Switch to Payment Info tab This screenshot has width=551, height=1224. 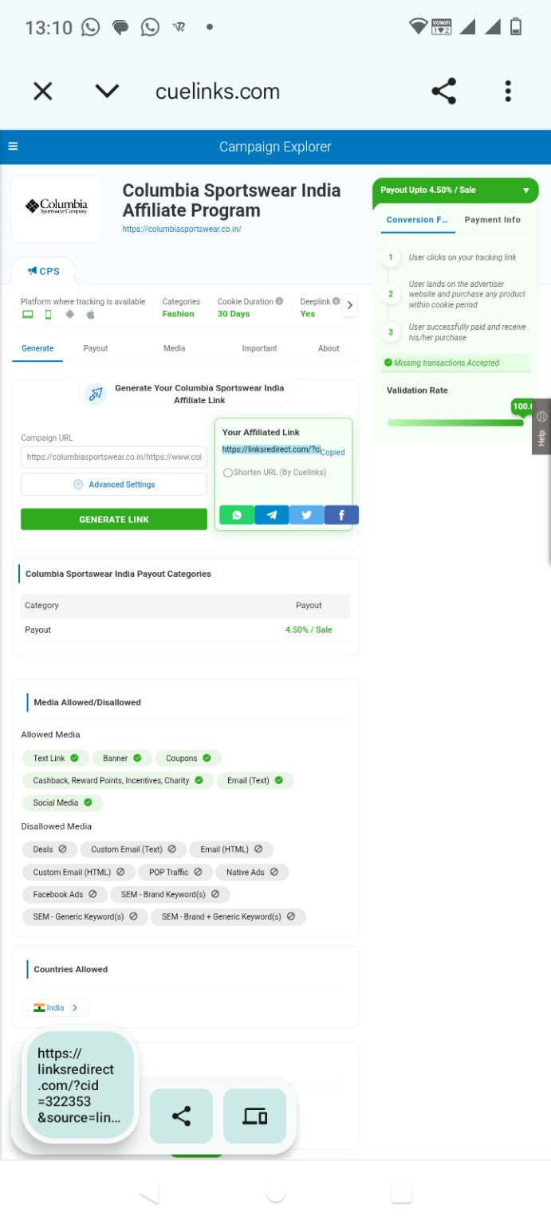pyautogui.click(x=493, y=220)
